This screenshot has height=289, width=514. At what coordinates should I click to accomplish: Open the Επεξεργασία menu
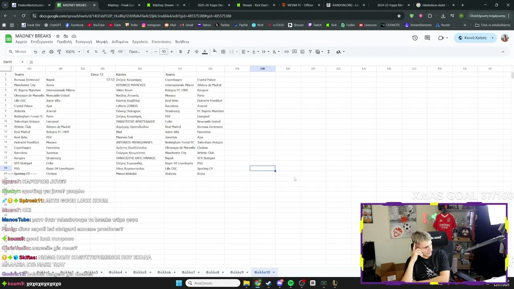tap(42, 42)
